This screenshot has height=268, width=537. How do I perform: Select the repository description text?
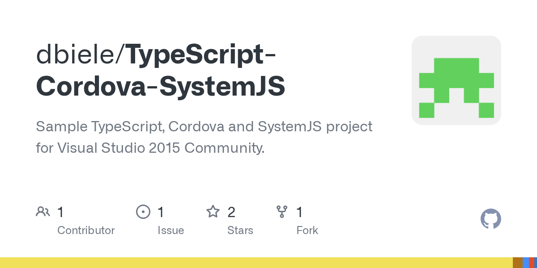click(204, 137)
